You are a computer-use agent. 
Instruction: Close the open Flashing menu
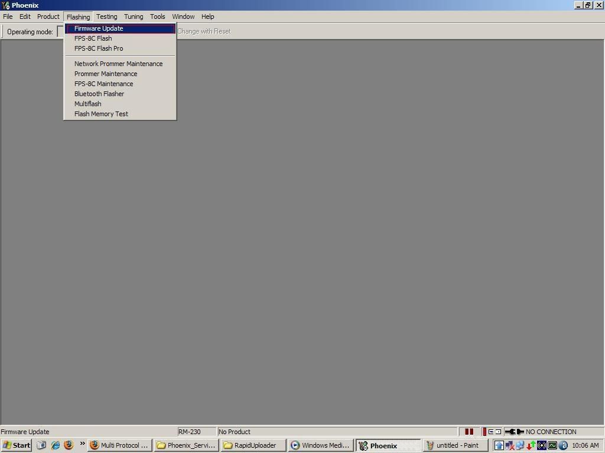point(79,17)
